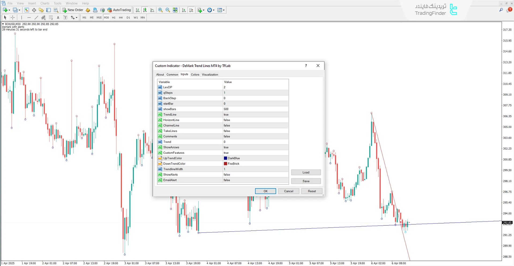
Task: Select the Vertical Line tool
Action: 21,17
